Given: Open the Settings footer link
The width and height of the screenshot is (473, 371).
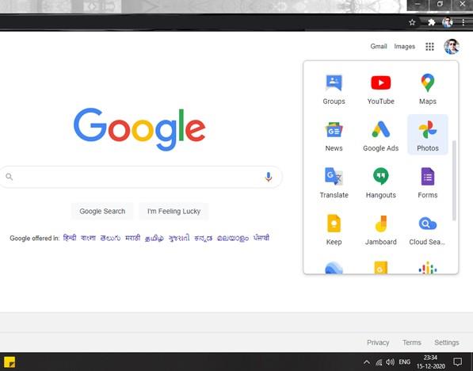Looking at the screenshot, I should click(x=446, y=342).
